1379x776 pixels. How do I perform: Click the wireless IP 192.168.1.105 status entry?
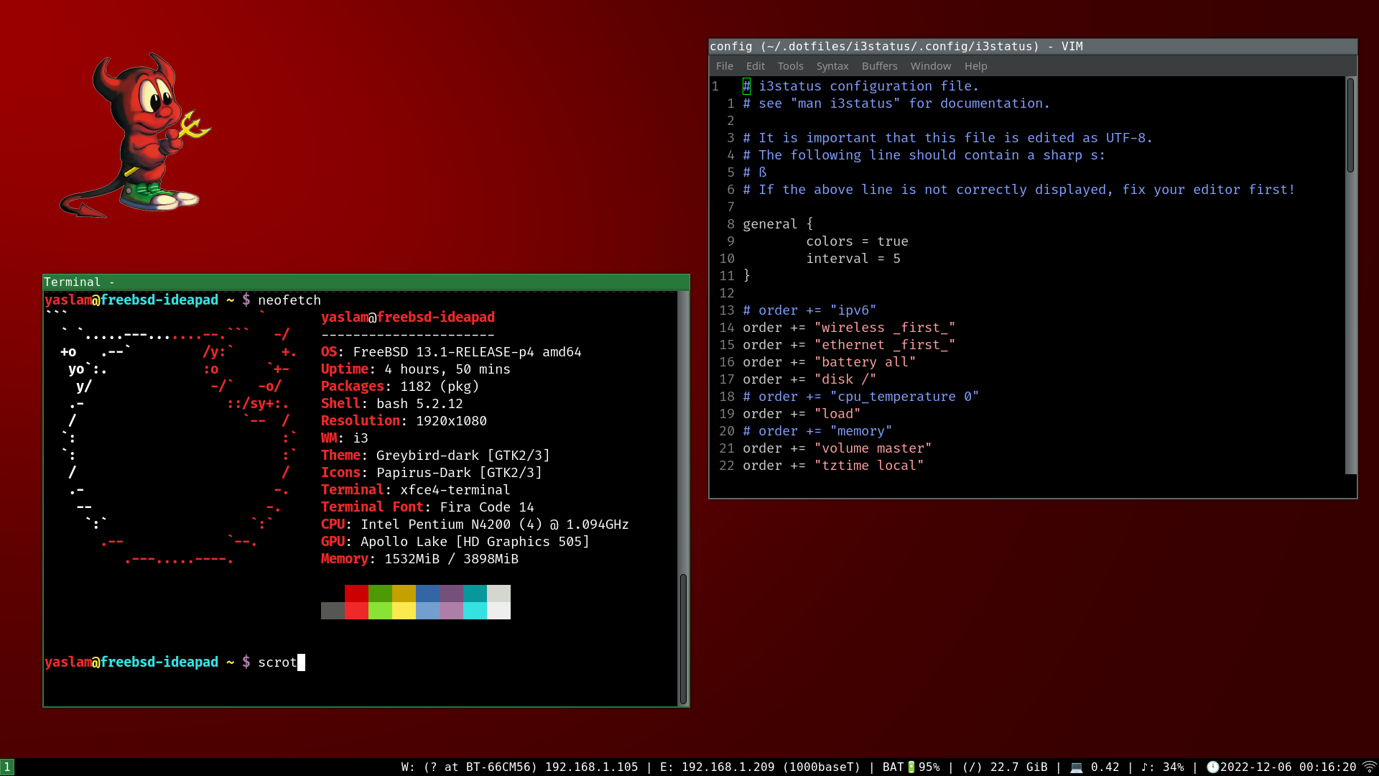click(519, 767)
